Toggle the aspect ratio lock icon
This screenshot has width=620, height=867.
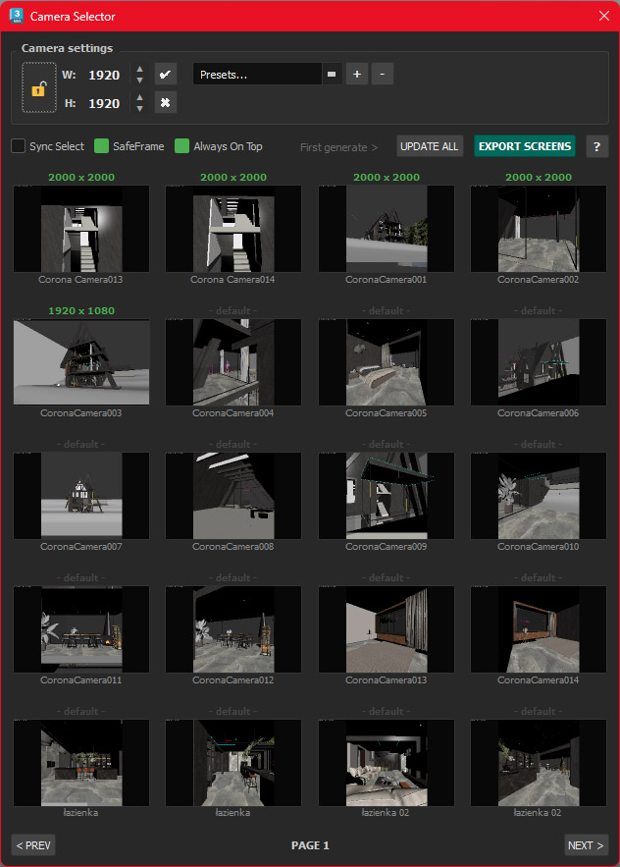tap(38, 87)
